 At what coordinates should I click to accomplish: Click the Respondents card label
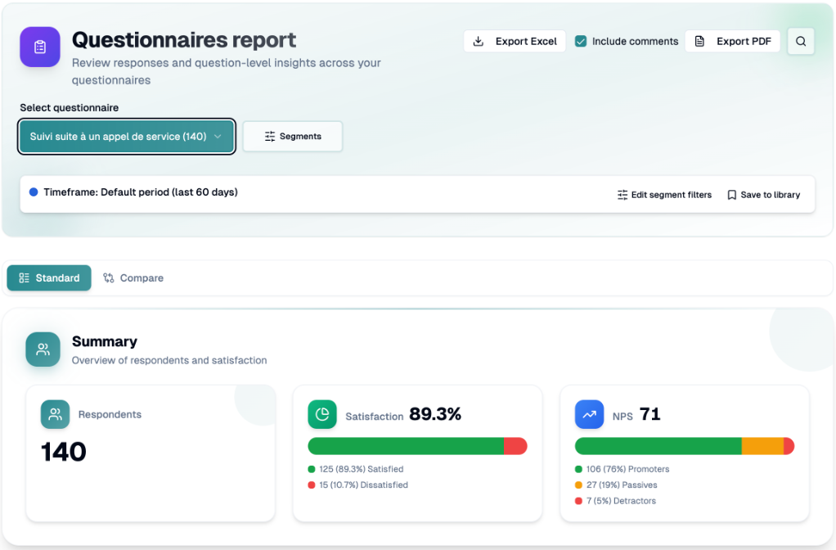110,414
